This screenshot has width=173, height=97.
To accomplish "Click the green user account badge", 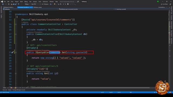I will (158, 2).
